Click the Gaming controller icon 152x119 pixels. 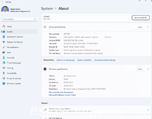(x=4, y=68)
